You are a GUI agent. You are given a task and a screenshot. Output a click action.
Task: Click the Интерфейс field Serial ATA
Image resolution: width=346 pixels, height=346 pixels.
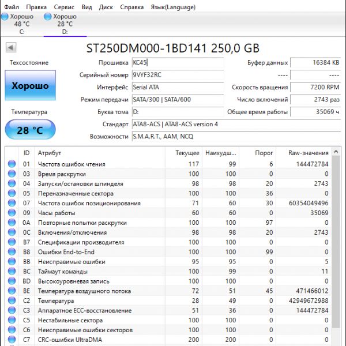[x=178, y=88]
